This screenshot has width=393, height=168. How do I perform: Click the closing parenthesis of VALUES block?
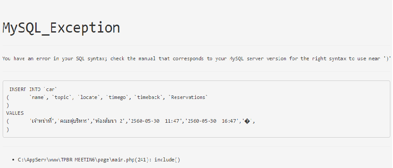pos(8,129)
